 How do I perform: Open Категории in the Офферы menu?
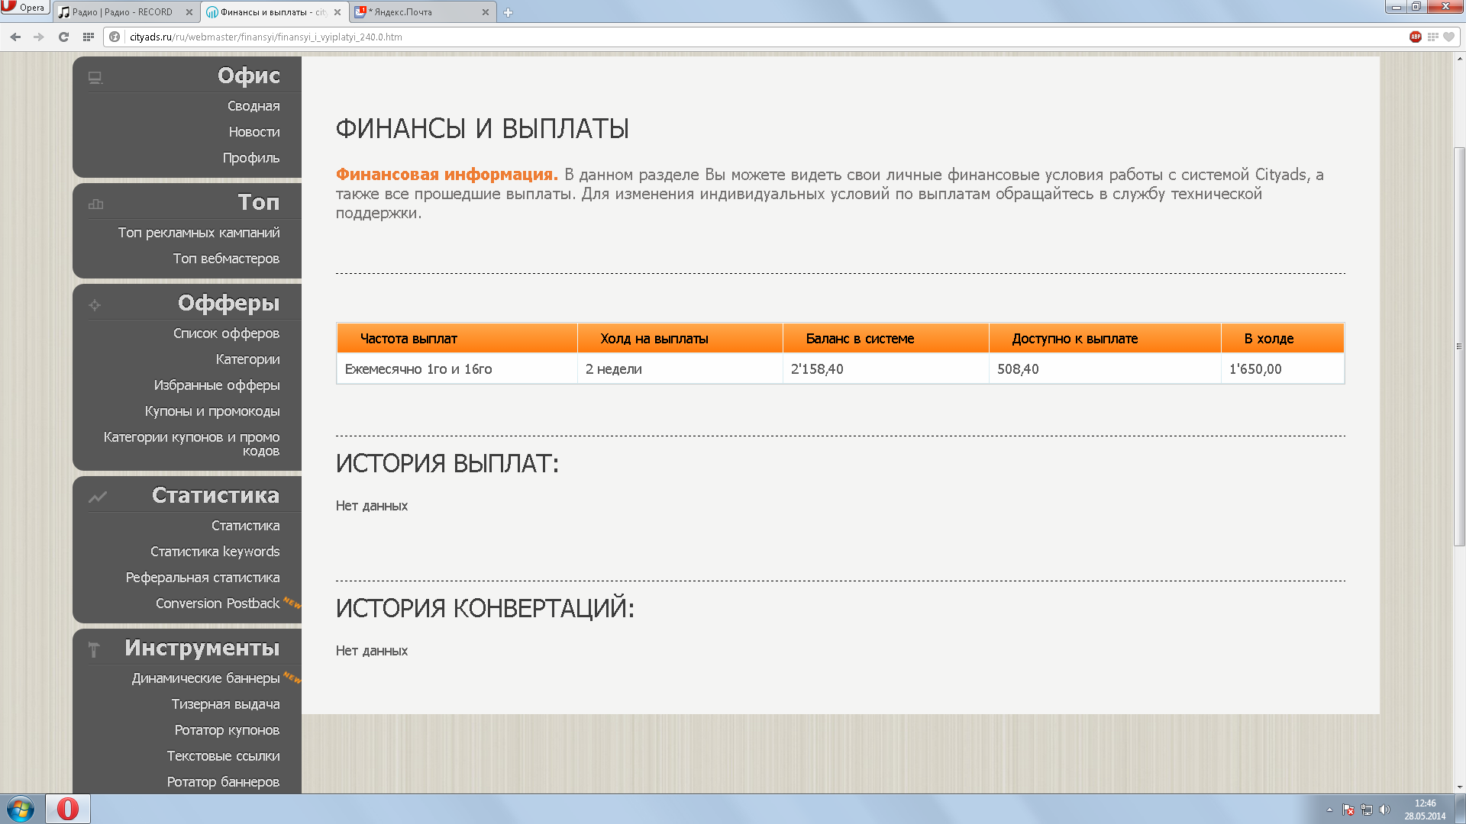tap(247, 359)
